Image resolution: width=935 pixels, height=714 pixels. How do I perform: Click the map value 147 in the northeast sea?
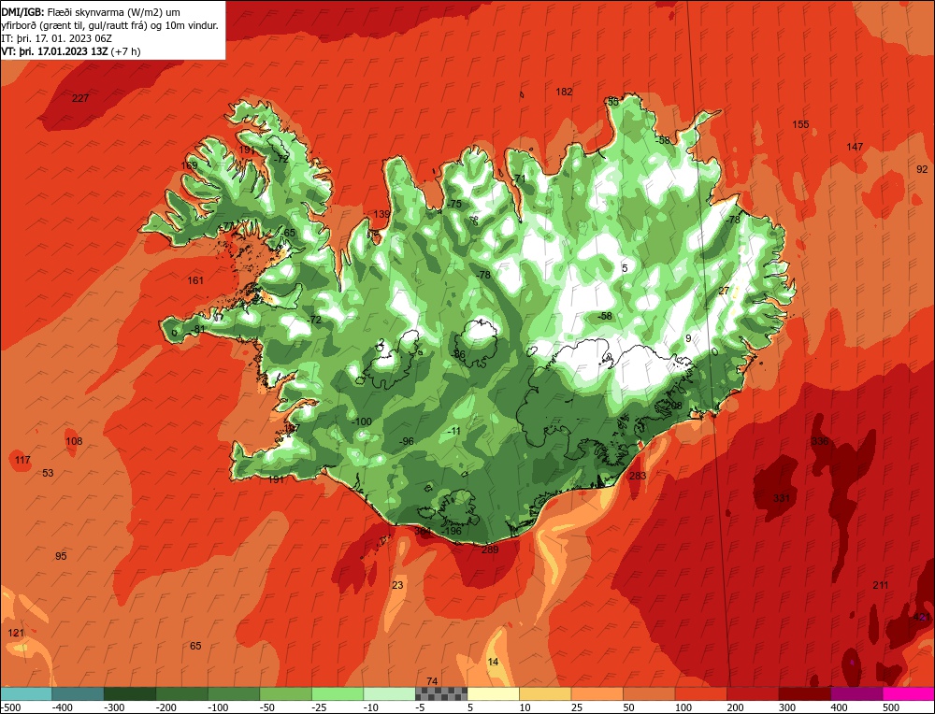click(x=855, y=147)
